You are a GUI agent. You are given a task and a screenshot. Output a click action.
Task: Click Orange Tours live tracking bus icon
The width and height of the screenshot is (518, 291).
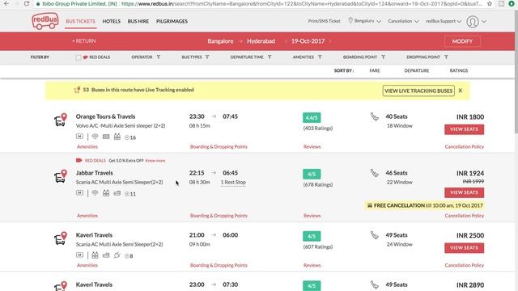tap(61, 120)
